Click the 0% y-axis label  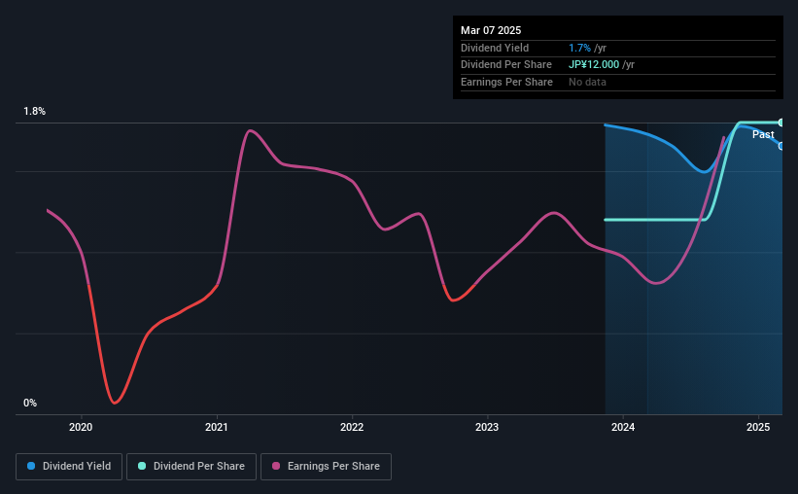[30, 403]
